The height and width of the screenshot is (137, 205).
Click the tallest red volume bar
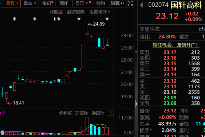tap(87, 126)
